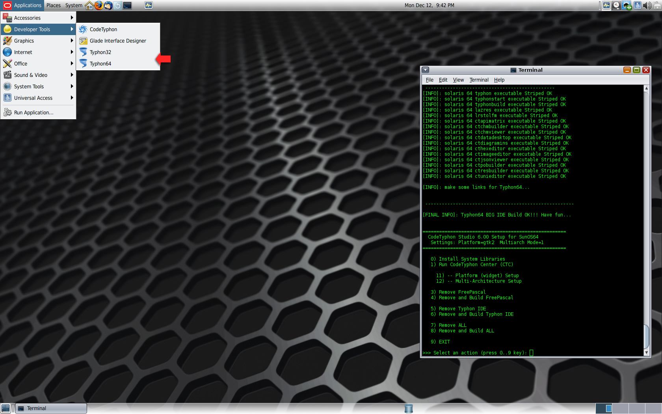Open the Universal Access category
This screenshot has width=662, height=414.
38,98
